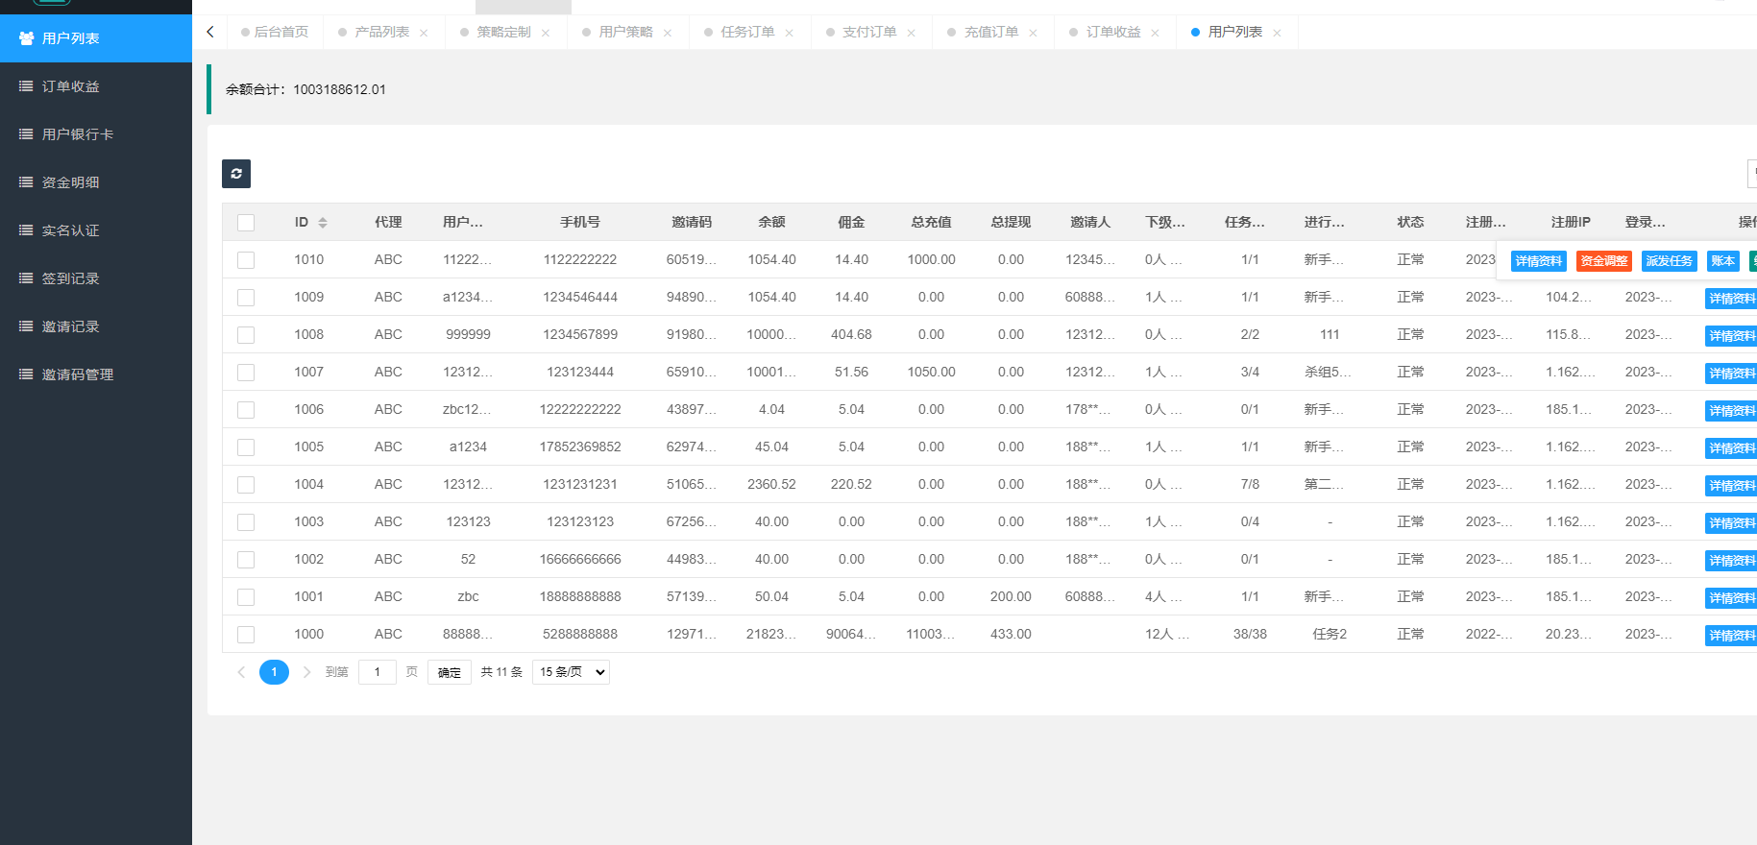1757x845 pixels.
Task: Click the ID column sort arrows
Action: click(x=323, y=223)
